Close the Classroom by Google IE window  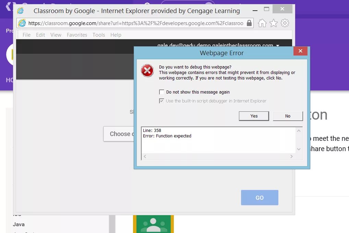[282, 9]
